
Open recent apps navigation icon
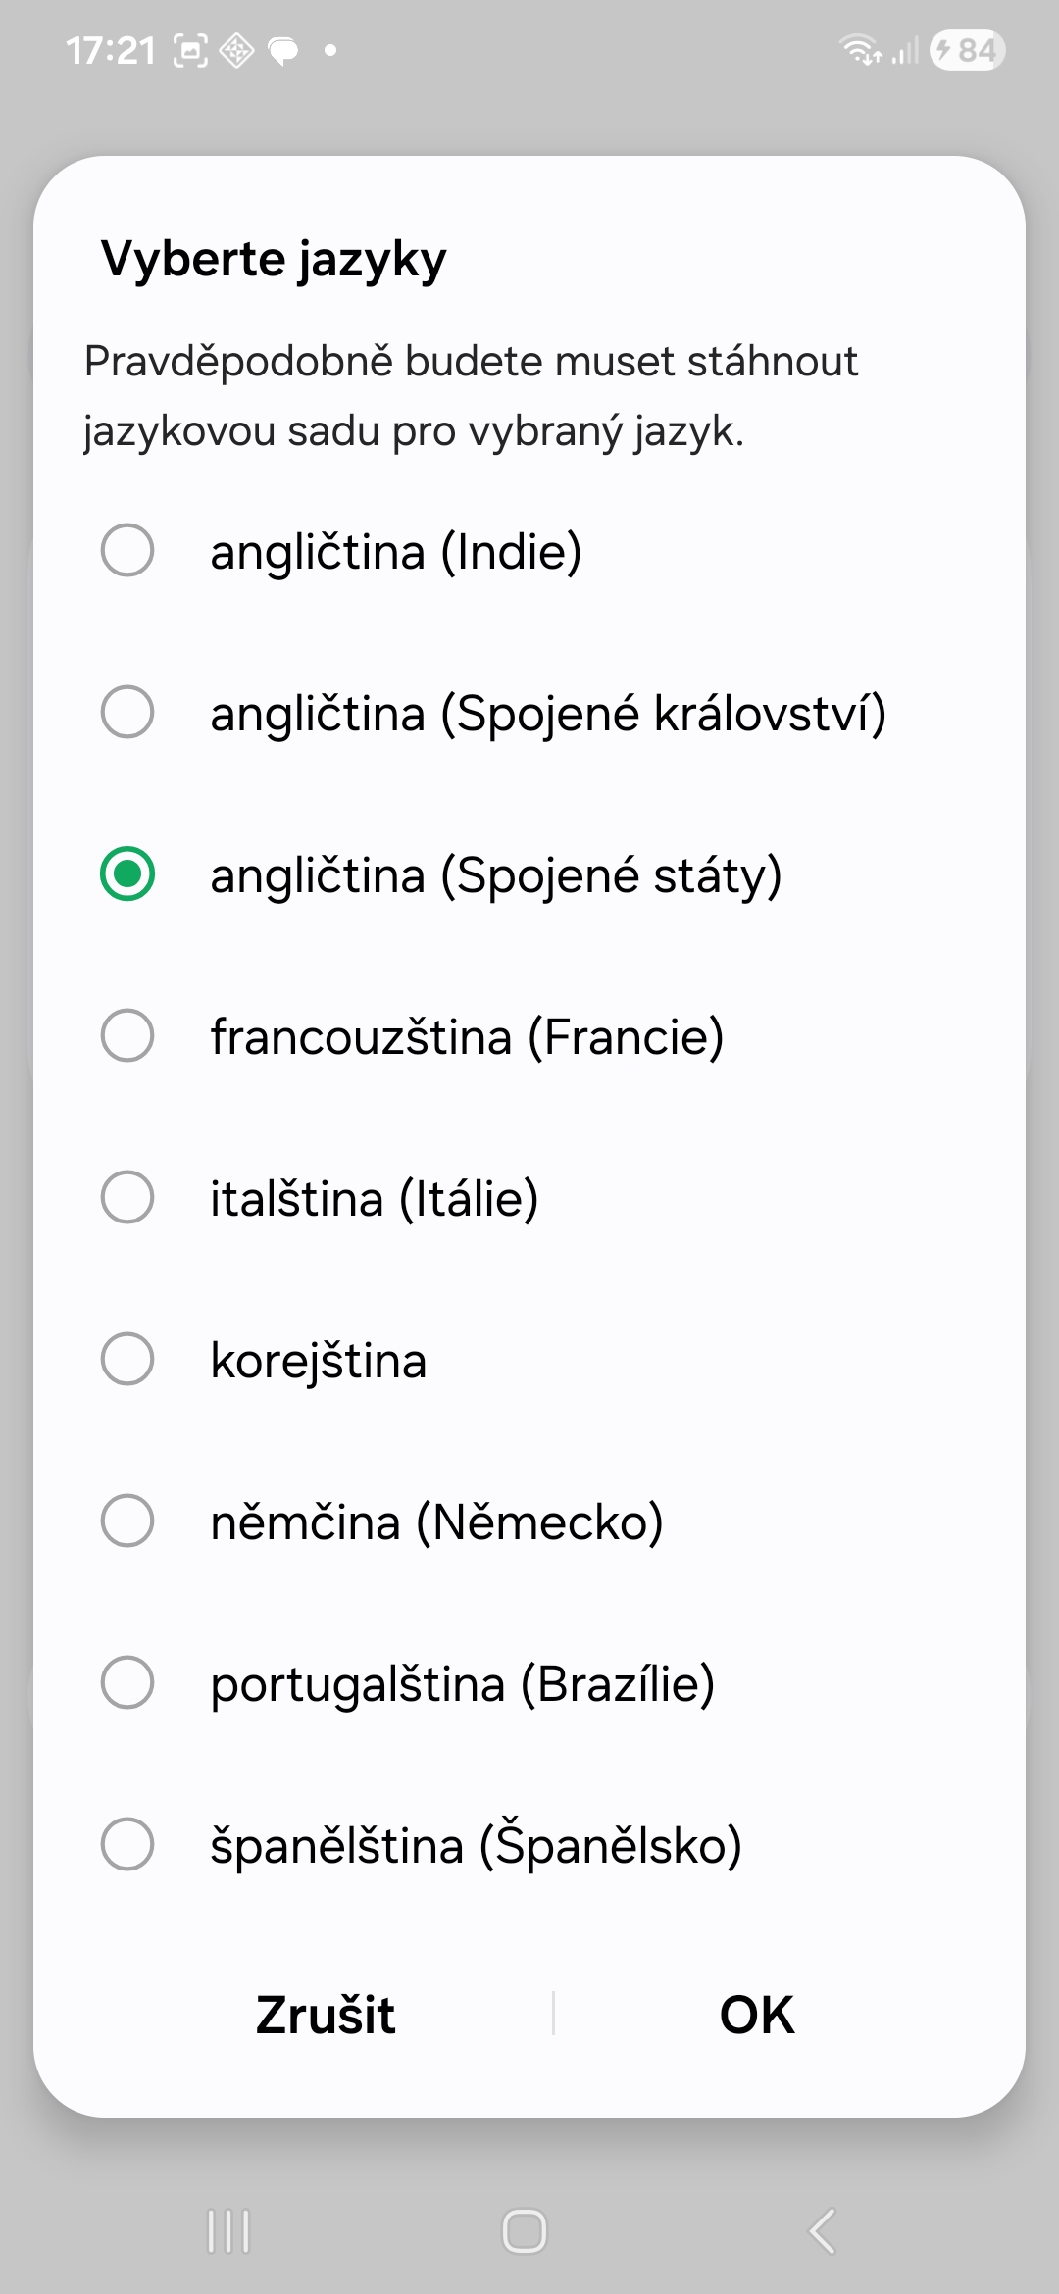[x=228, y=2231]
